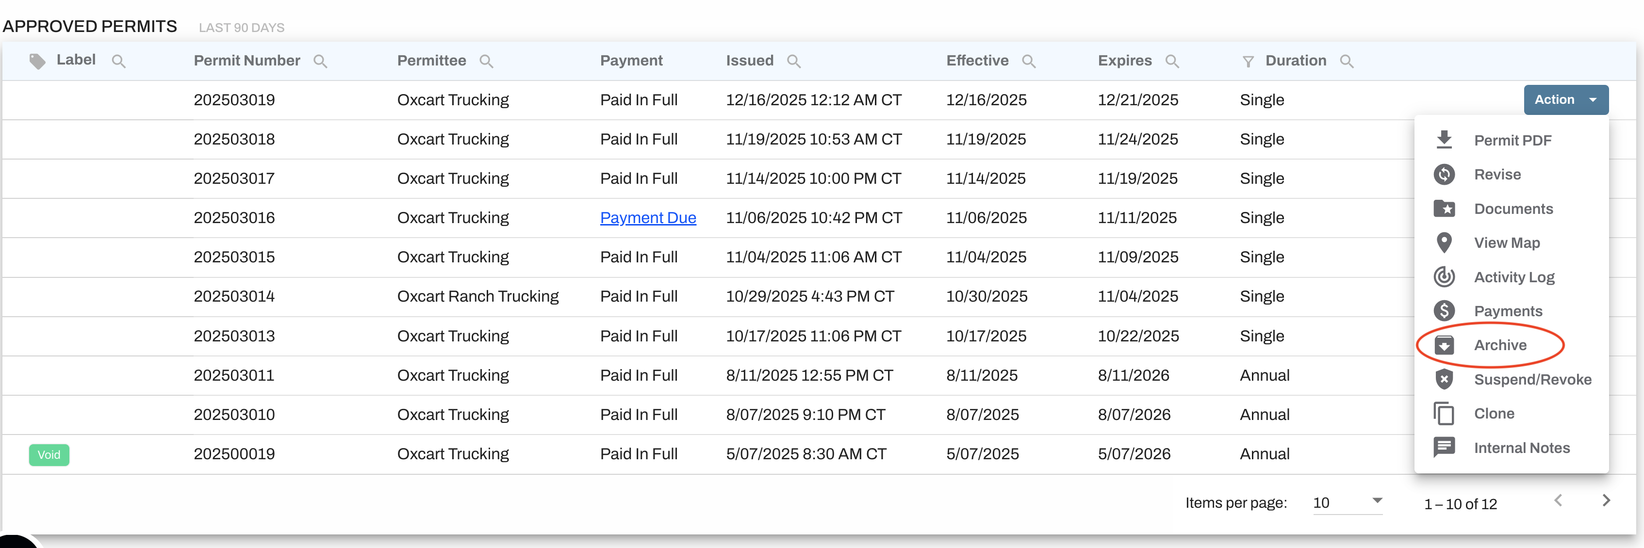Click permit number 202503011
Viewport: 1644px width, 548px height.
[234, 376]
